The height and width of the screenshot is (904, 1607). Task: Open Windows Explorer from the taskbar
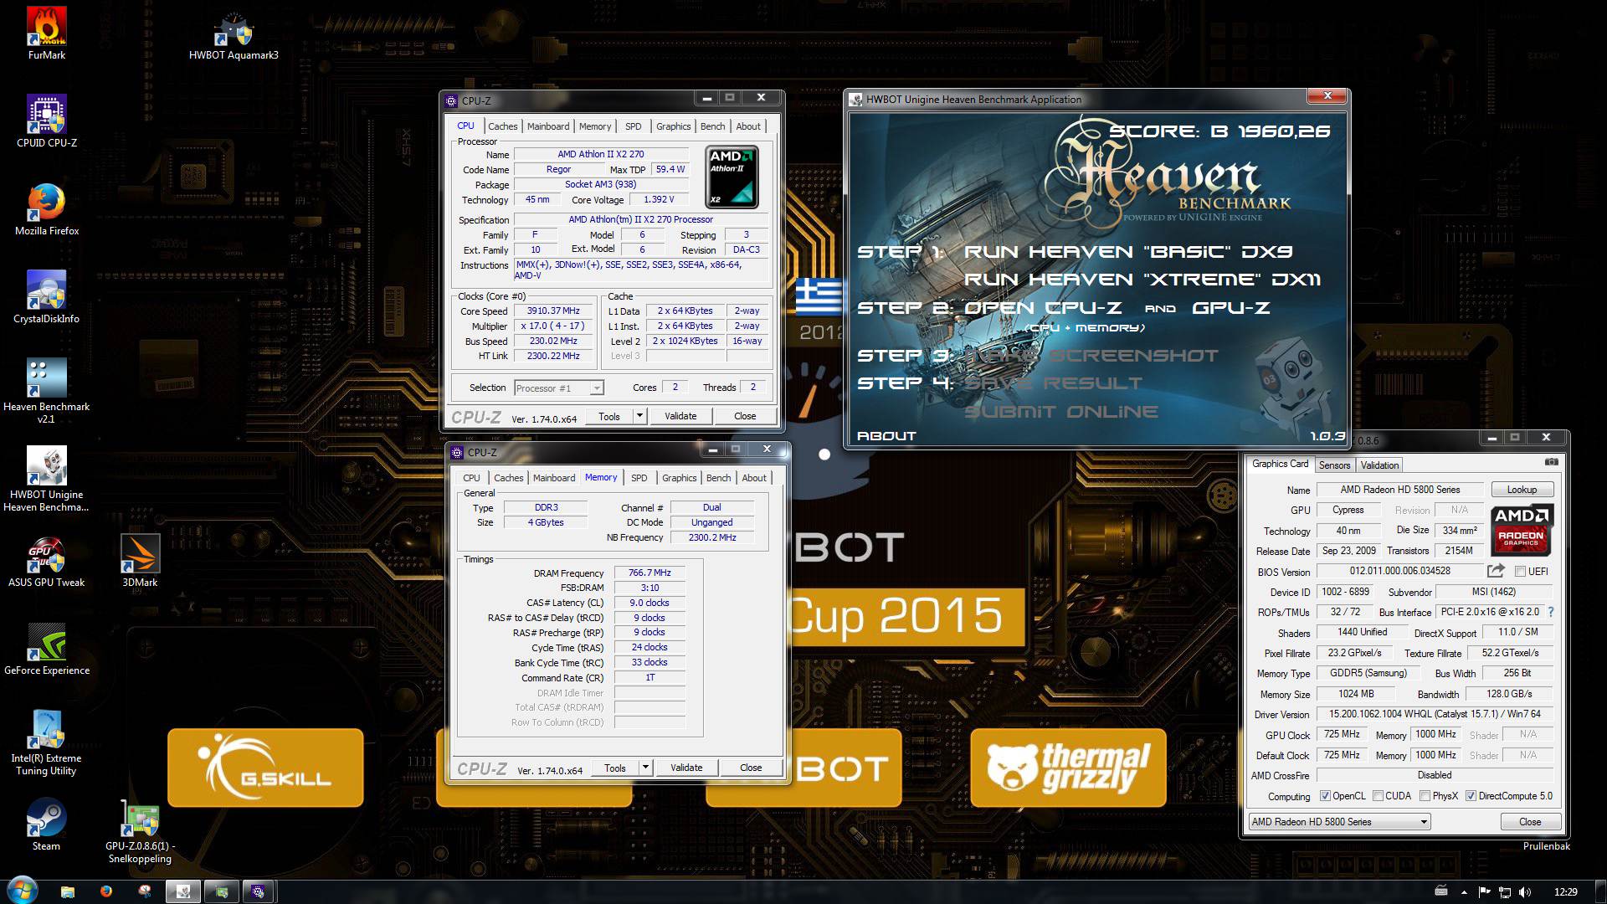[68, 891]
